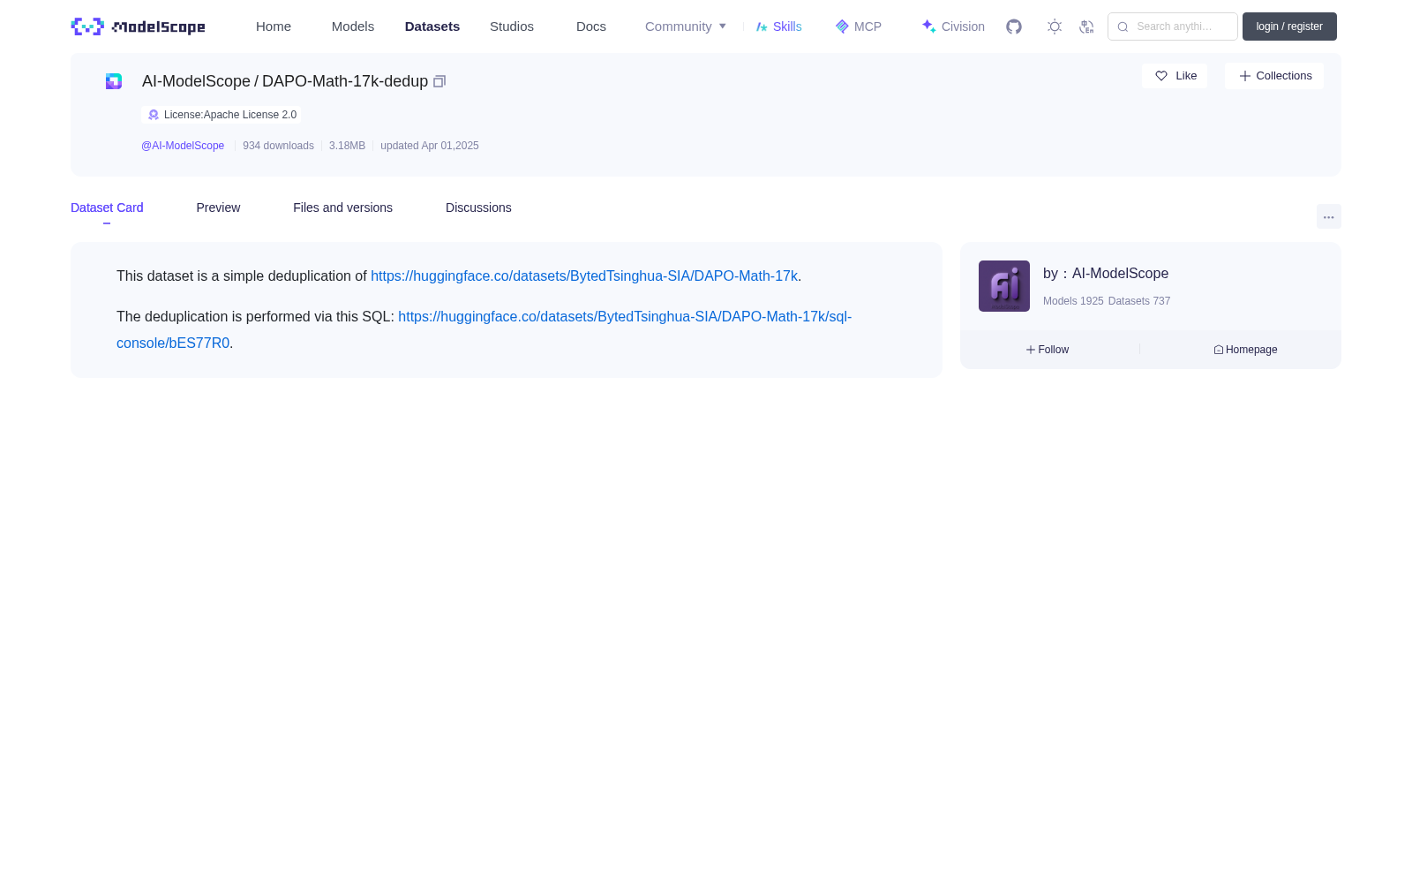Open Docs navigation item

pos(591,26)
